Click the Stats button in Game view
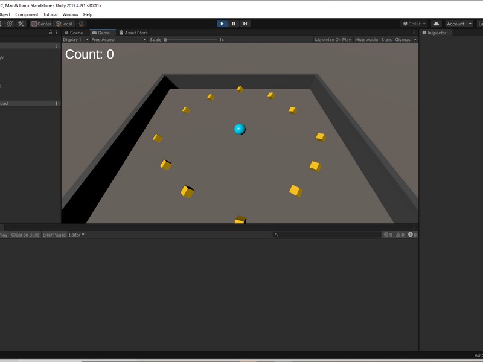Viewport: 483px width, 362px height. tap(385, 39)
